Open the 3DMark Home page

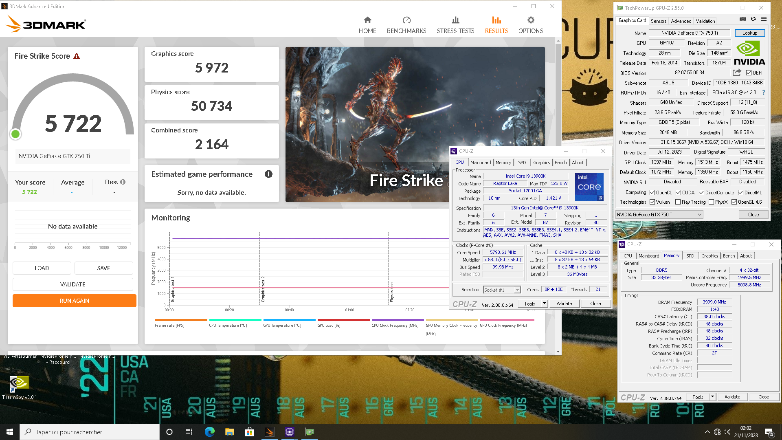(x=367, y=25)
